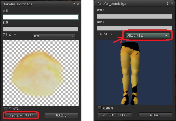Close the dialog showing the fur texture image

[x=78, y=4]
